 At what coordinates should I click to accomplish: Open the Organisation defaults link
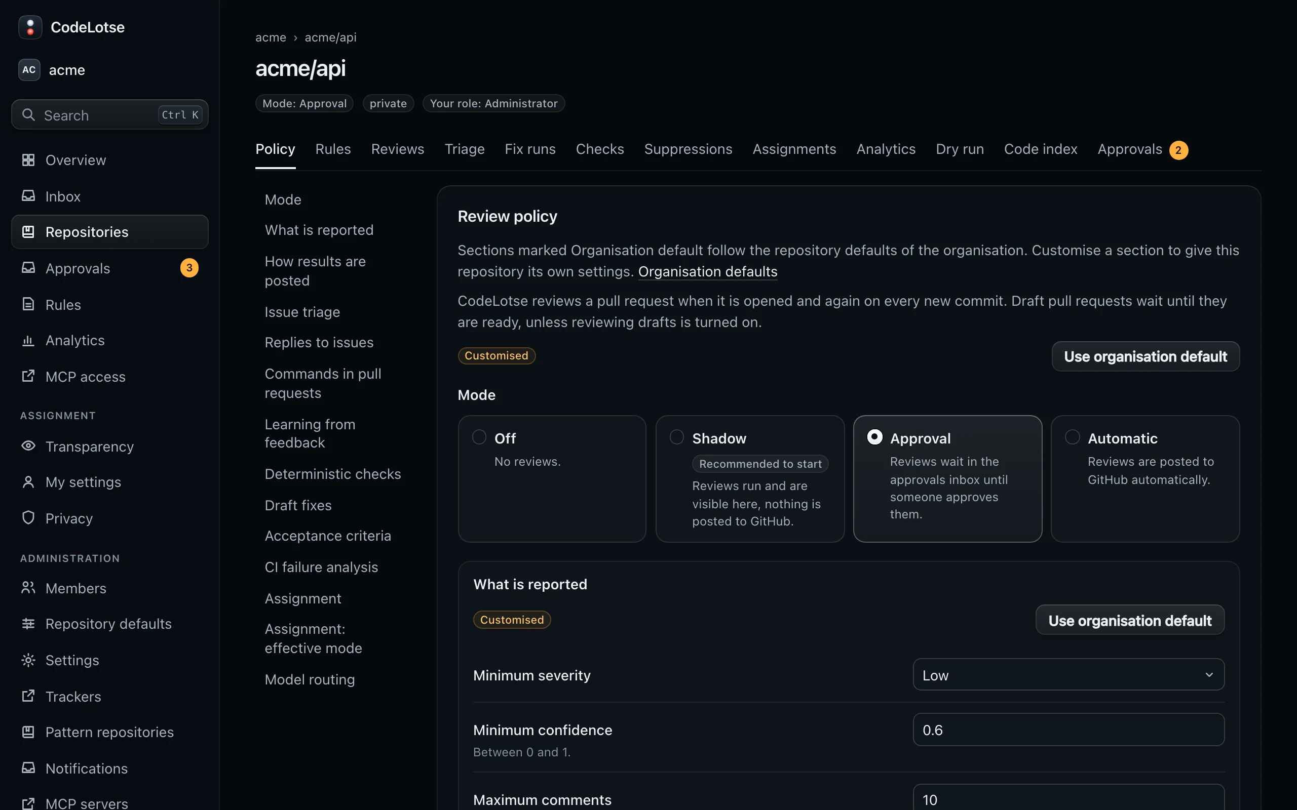tap(707, 272)
